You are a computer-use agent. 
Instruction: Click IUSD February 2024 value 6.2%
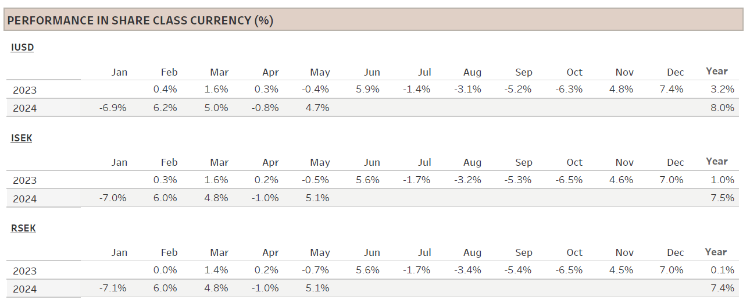(165, 108)
